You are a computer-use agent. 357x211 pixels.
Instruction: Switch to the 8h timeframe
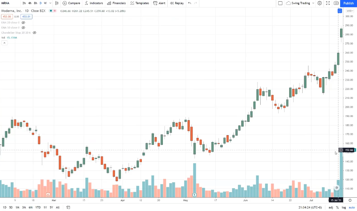pos(35,3)
